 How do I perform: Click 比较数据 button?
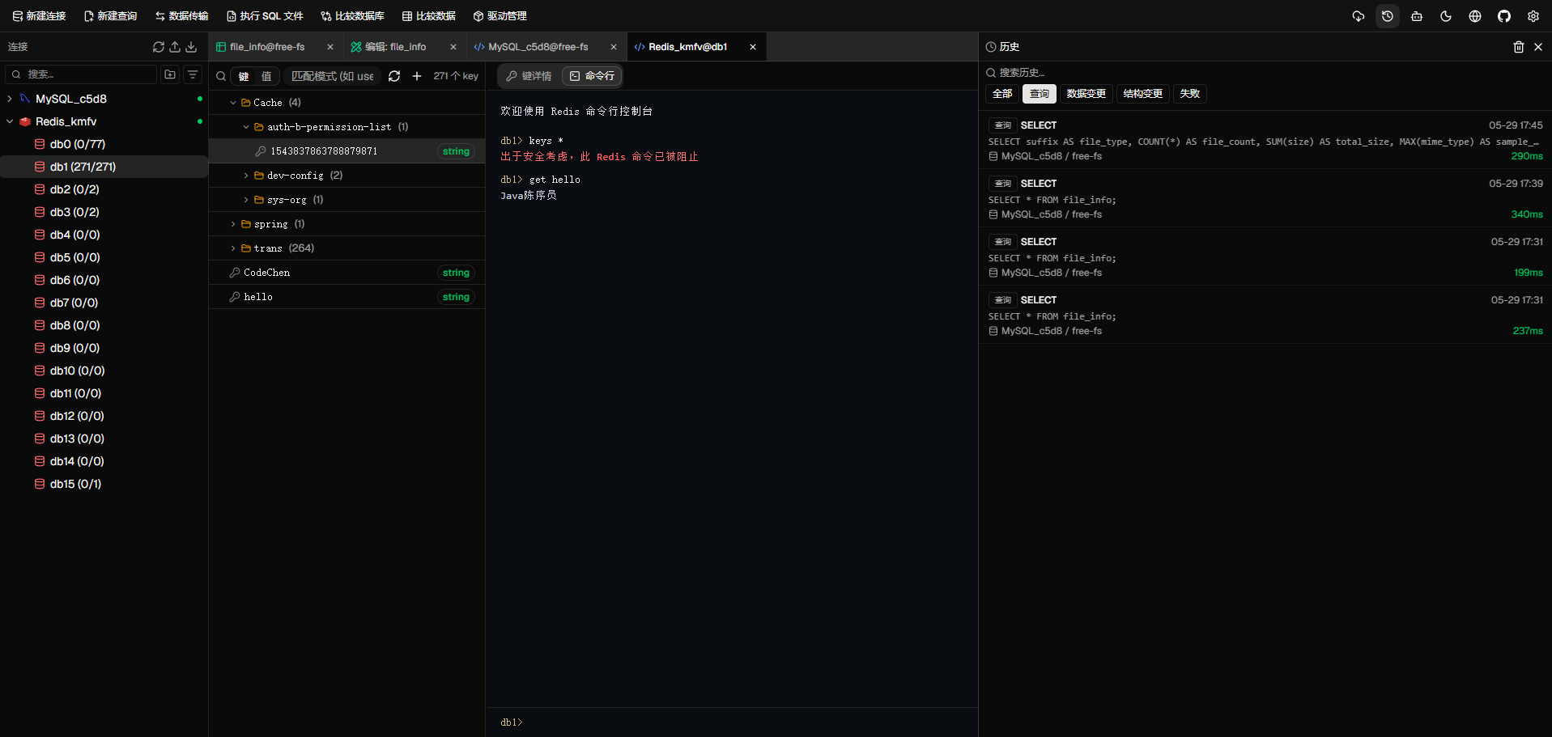[x=428, y=16]
